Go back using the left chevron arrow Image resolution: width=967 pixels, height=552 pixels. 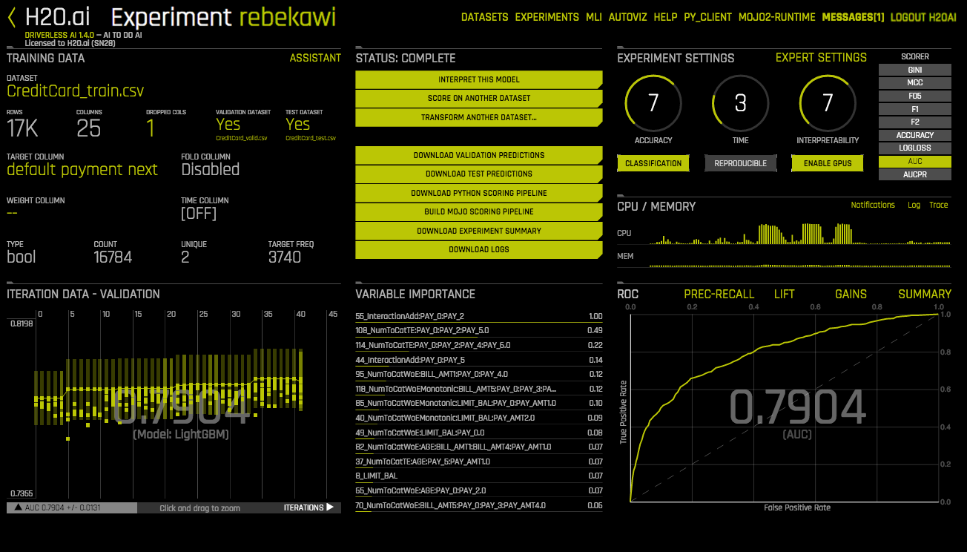click(12, 16)
